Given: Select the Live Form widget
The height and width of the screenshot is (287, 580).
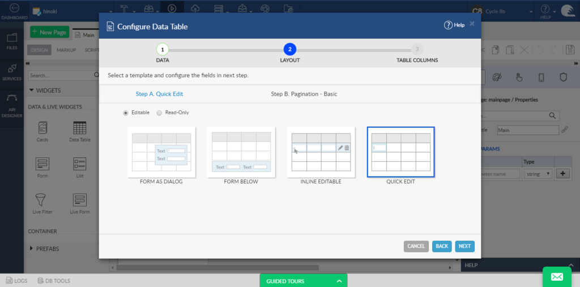Looking at the screenshot, I should 79,204.
